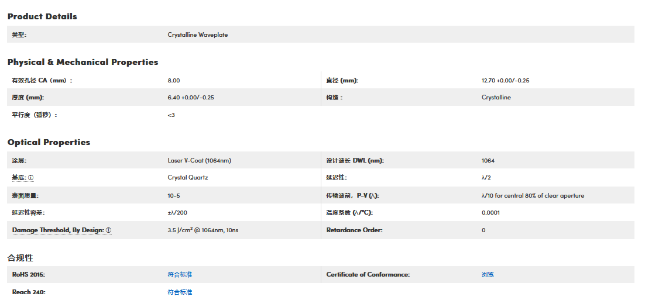The height and width of the screenshot is (307, 645).
Task: Click the Damage Threshold, By Design label
Action: (58, 230)
